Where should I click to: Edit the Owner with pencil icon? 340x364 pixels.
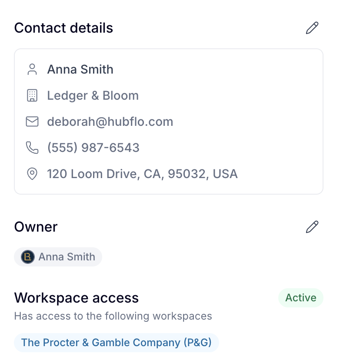point(312,227)
